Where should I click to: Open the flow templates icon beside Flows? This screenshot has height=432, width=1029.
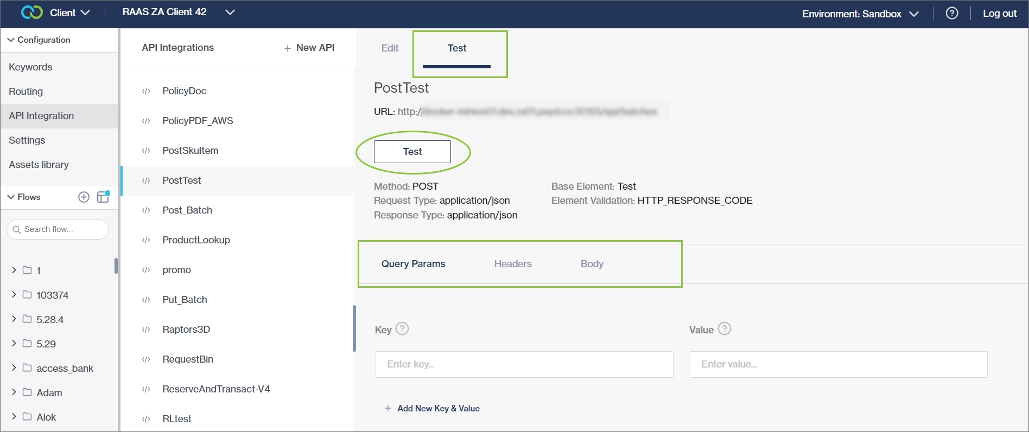point(103,197)
